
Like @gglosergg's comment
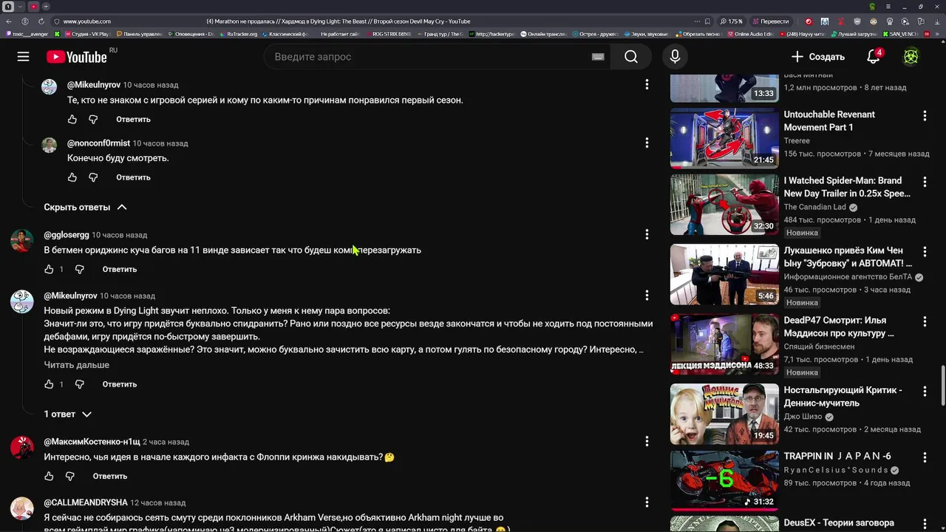[49, 269]
